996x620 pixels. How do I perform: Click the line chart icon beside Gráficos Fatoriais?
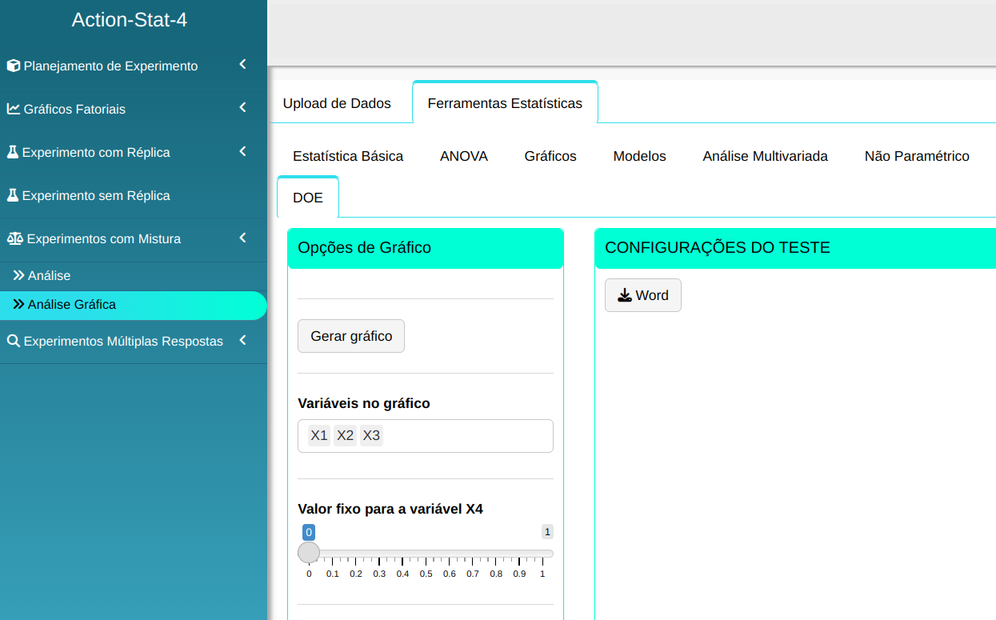14,109
